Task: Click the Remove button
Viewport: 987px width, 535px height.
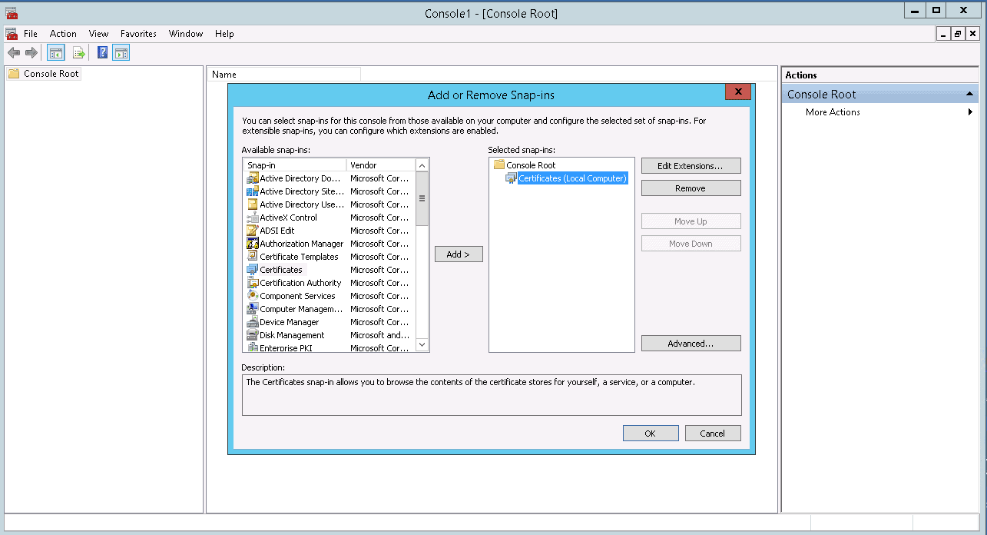Action: pos(691,188)
